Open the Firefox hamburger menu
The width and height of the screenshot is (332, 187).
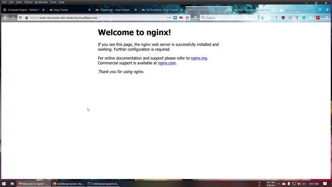click(x=327, y=18)
